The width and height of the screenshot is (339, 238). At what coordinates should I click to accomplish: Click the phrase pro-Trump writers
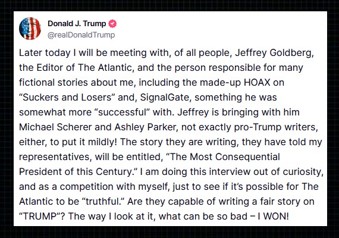pos(276,127)
